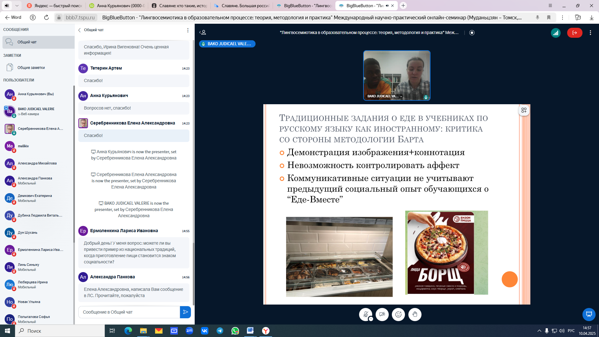
Task: Switch to Яндекс — быстрый поиск tab
Action: pyautogui.click(x=54, y=6)
